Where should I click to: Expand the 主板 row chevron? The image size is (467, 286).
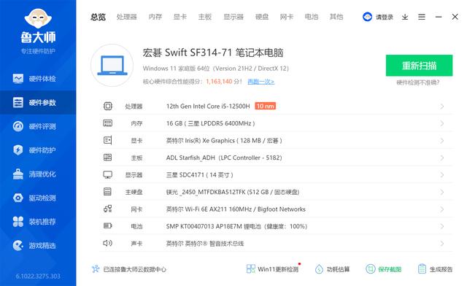442,158
